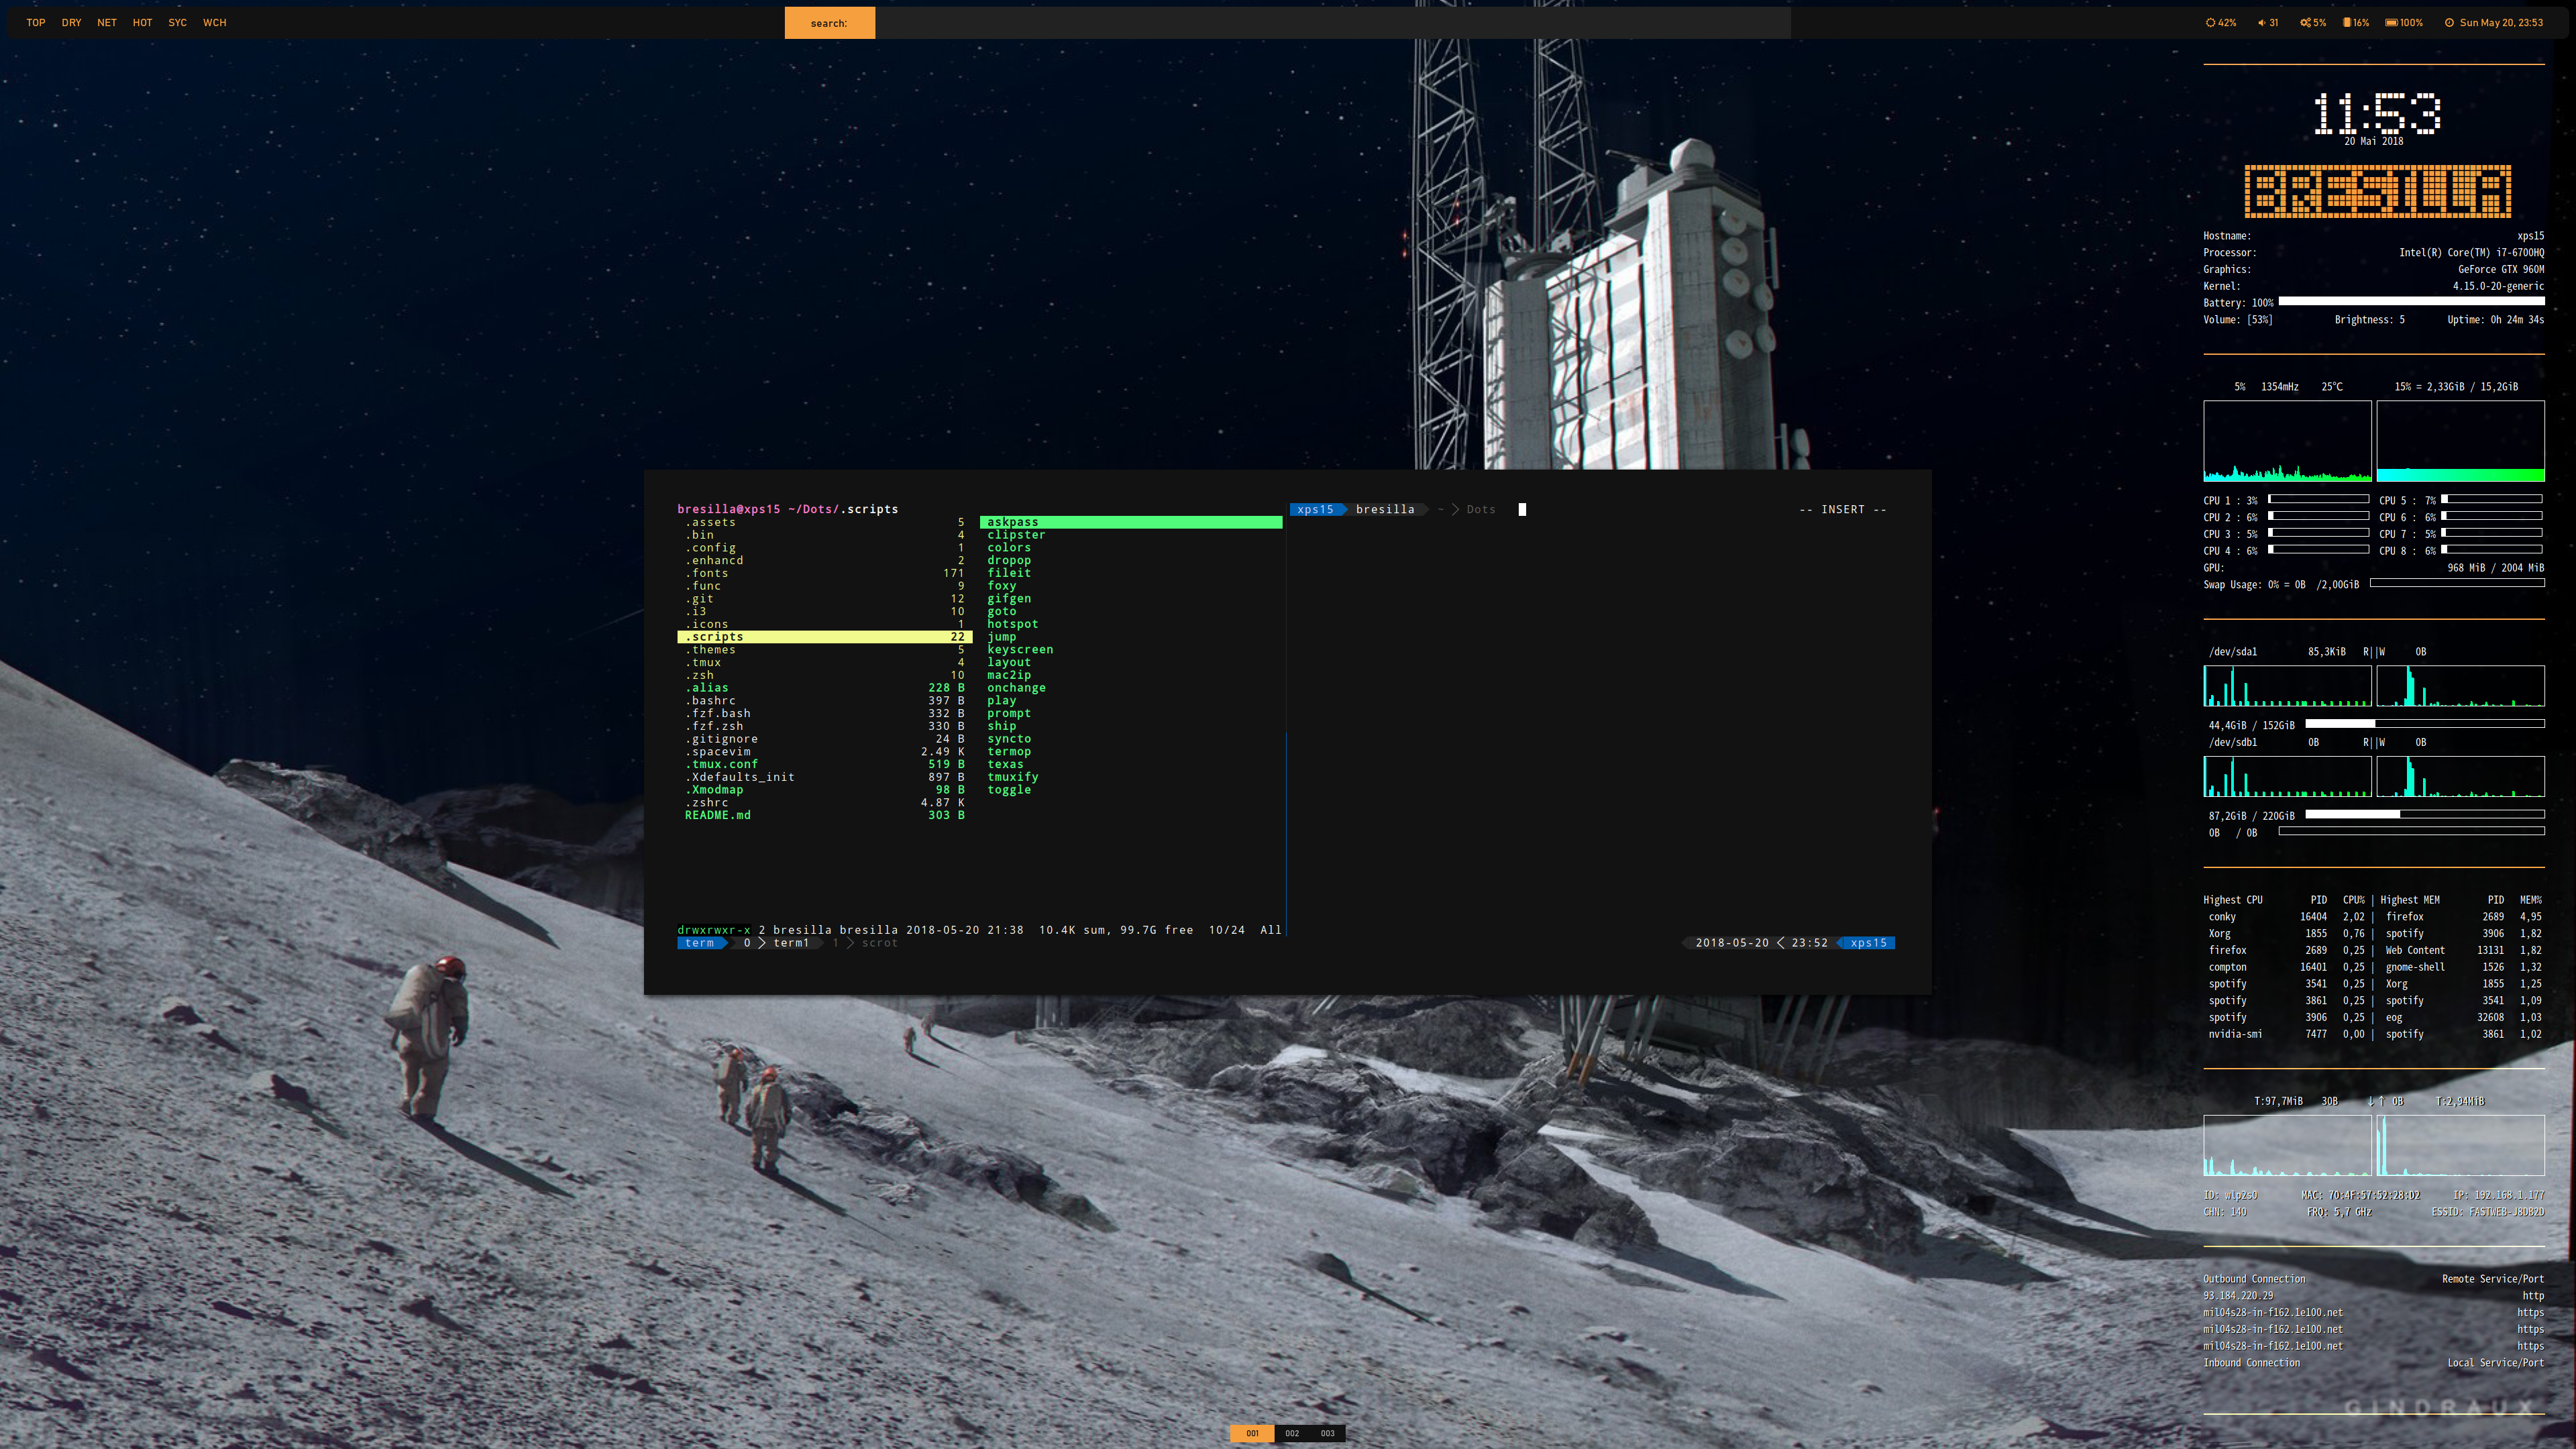Open the NET menu in top bar
The height and width of the screenshot is (1449, 2576).
click(x=107, y=23)
